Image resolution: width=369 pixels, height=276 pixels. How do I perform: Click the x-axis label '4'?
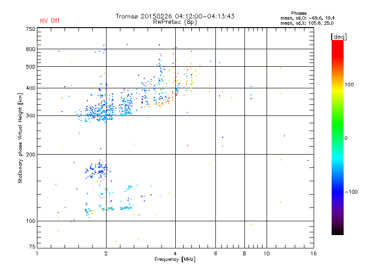[x=175, y=253]
